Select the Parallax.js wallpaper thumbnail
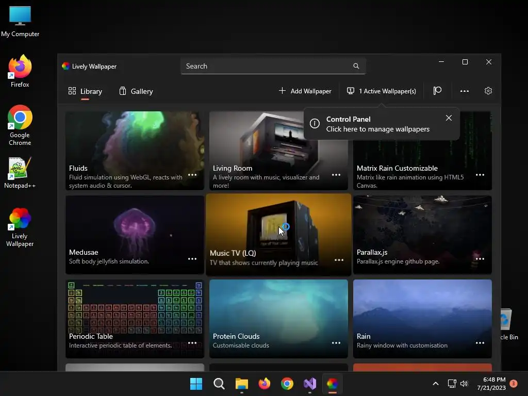Image resolution: width=528 pixels, height=396 pixels. click(x=422, y=235)
